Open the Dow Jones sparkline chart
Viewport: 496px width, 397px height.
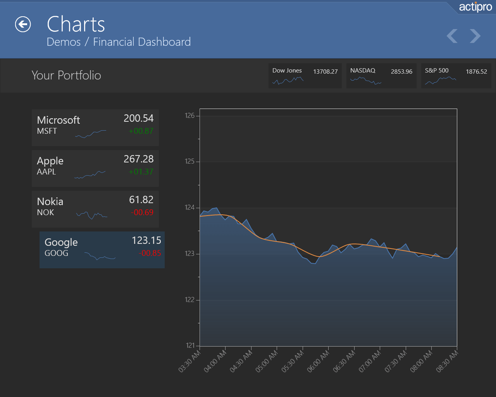point(288,81)
